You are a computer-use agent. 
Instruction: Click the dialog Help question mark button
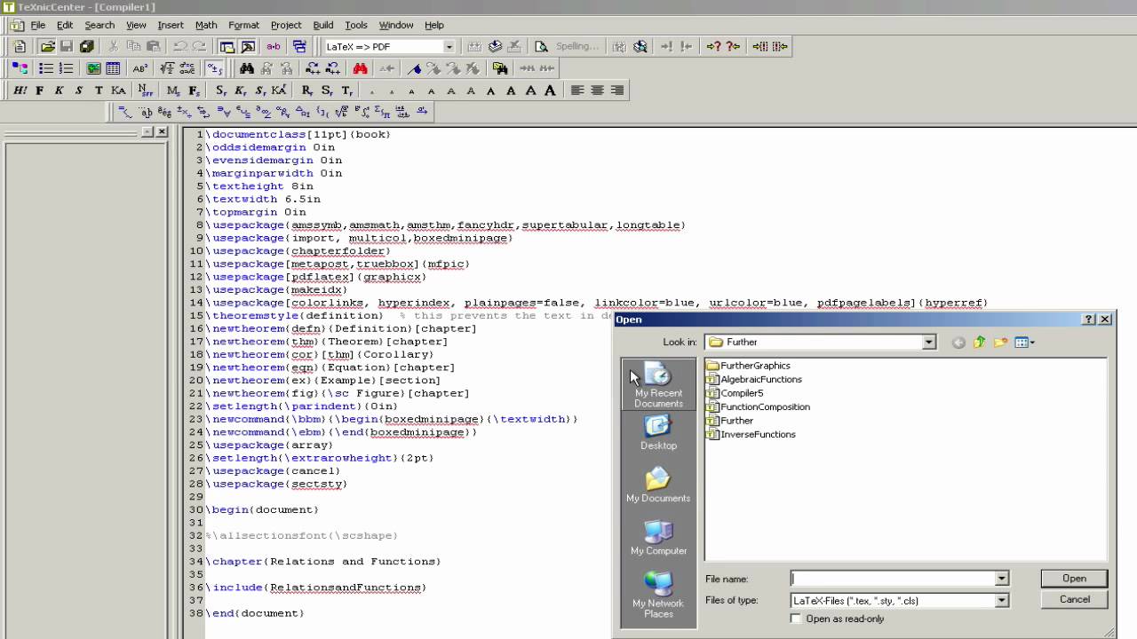[1090, 319]
